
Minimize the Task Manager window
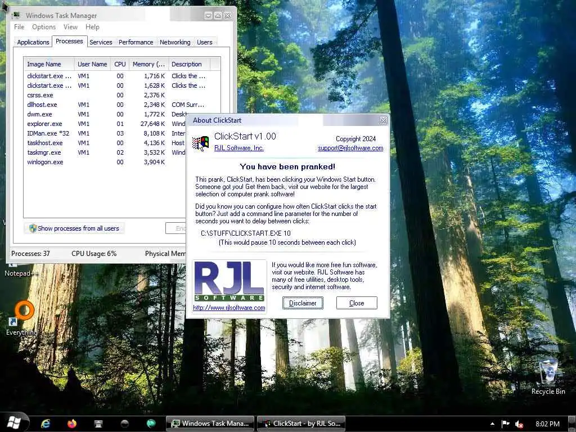[x=208, y=15]
